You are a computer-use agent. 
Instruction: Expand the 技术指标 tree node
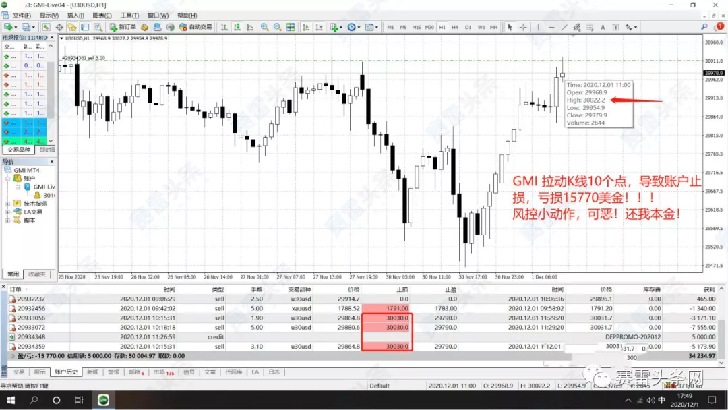pyautogui.click(x=8, y=204)
